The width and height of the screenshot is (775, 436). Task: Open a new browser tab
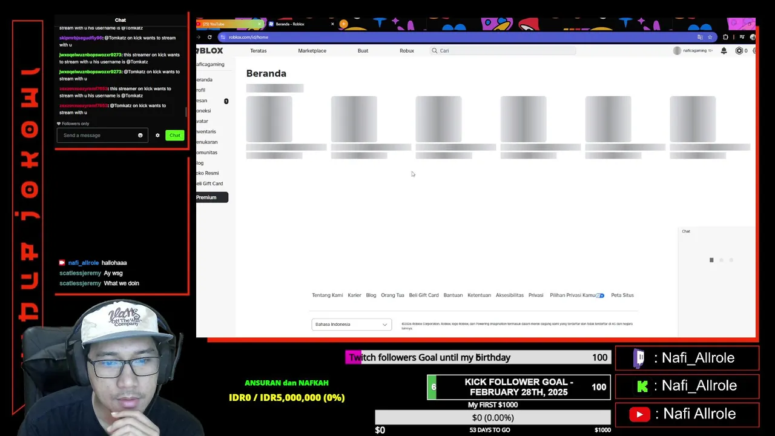point(343,24)
